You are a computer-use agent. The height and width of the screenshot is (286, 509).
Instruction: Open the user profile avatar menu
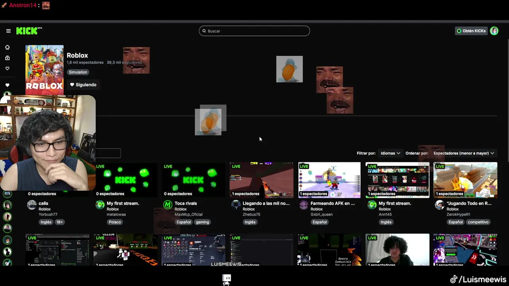point(494,31)
